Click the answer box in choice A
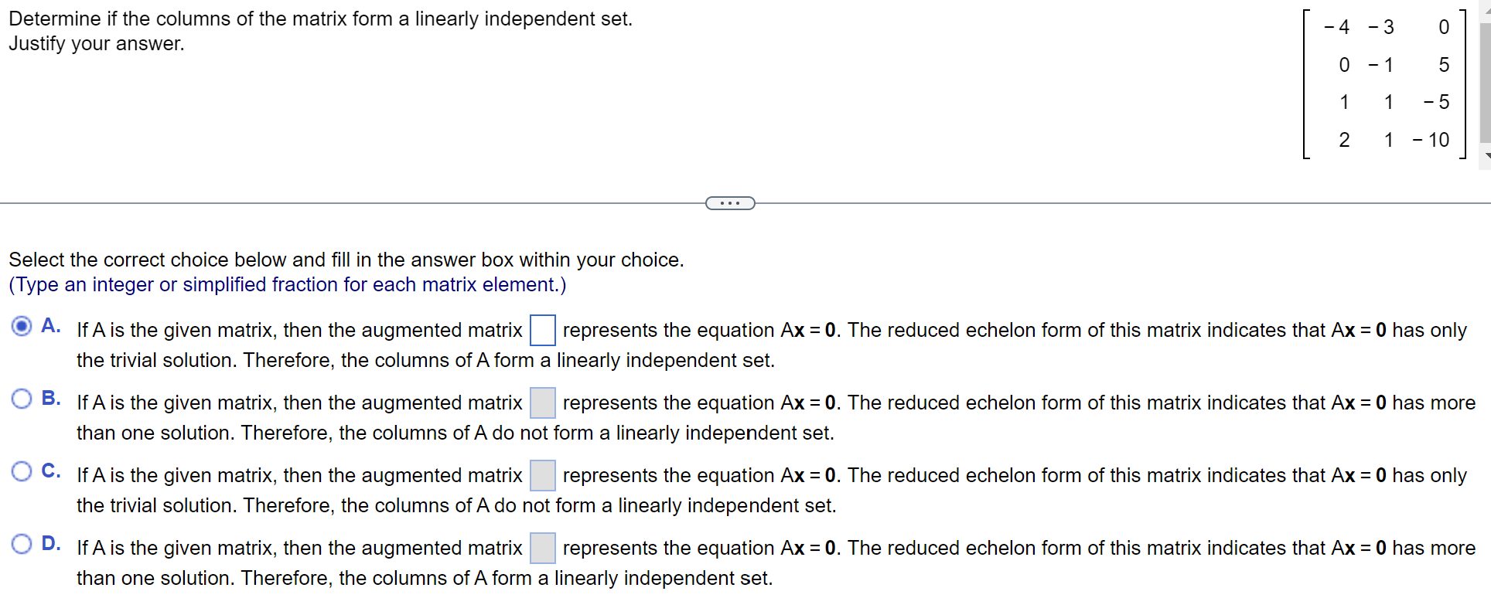Screen dimensions: 1491x615 [x=543, y=330]
